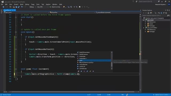This screenshot has height=96, width=171.
Task: Click the Open File folder icon
Action: tap(14, 7)
